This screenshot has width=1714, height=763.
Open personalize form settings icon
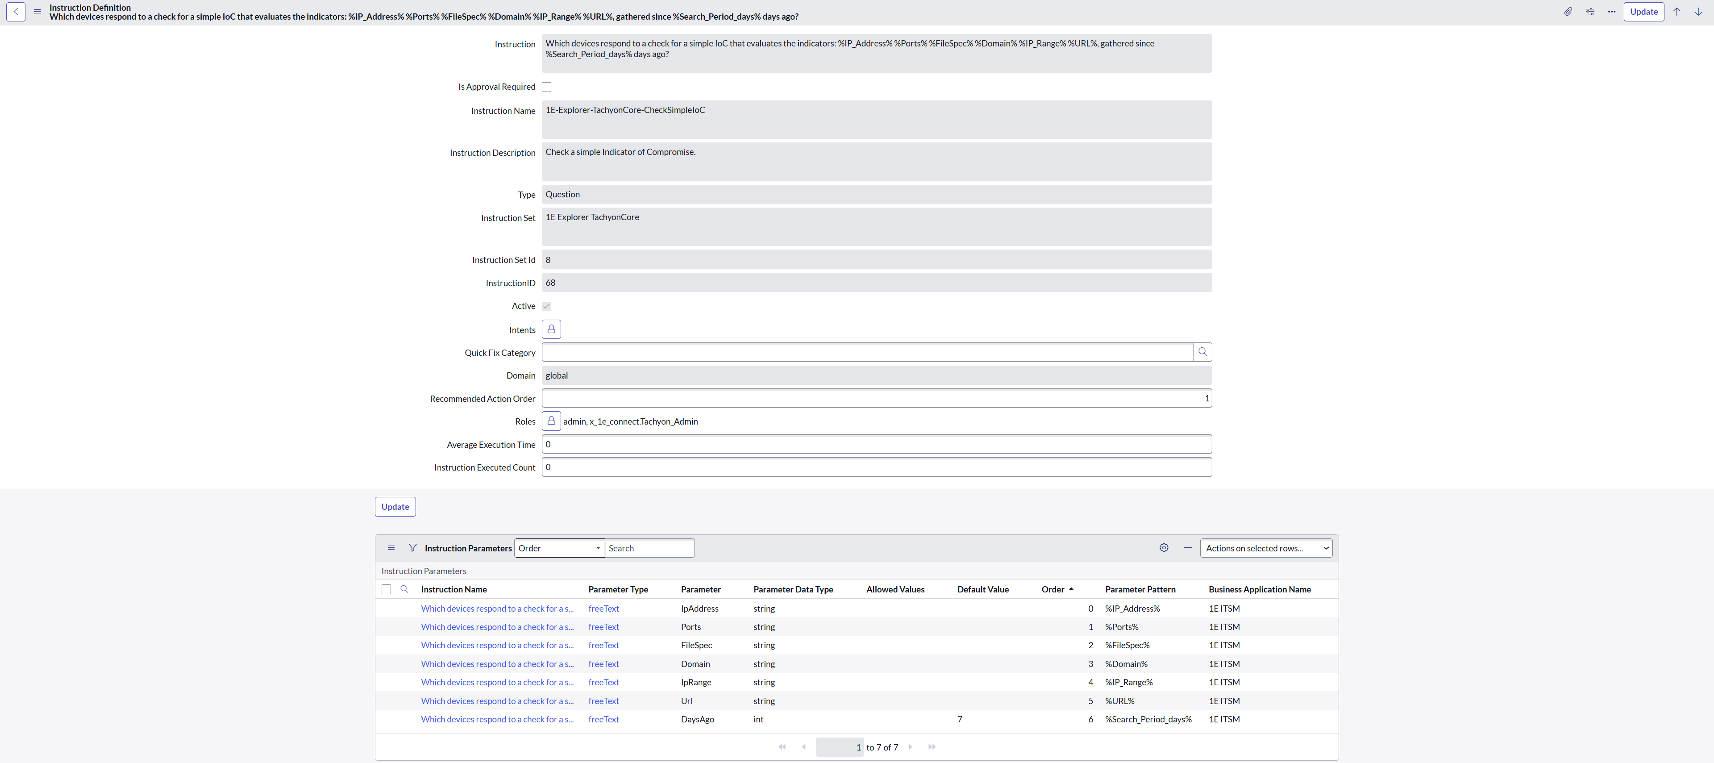[x=1589, y=11]
